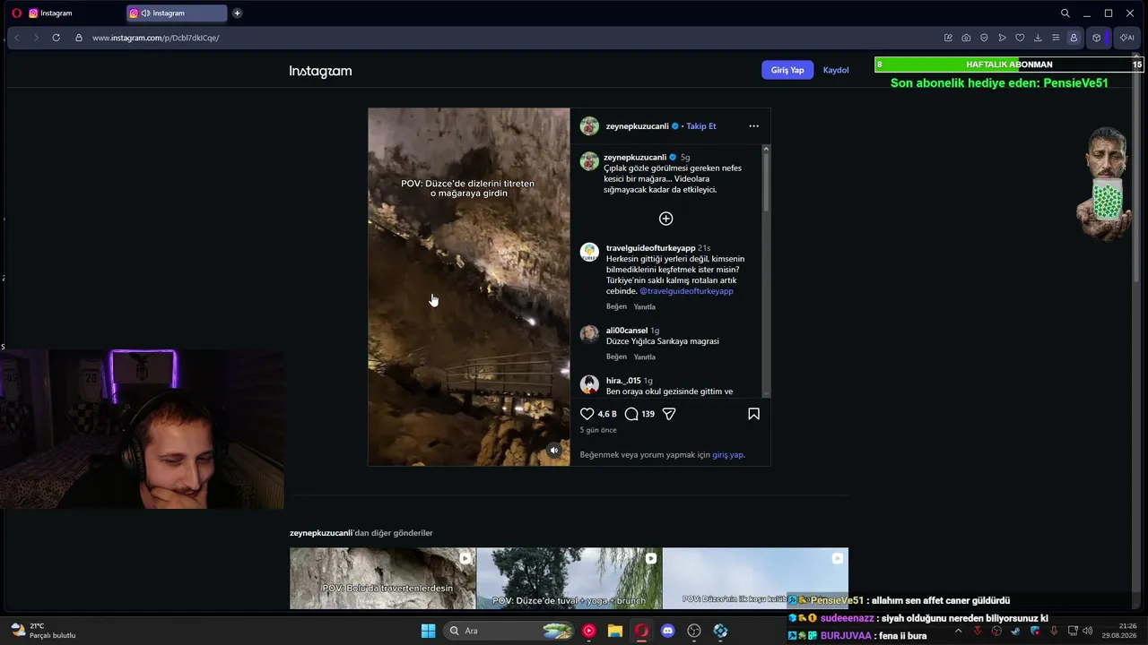Go back to the previous page
The height and width of the screenshot is (645, 1148).
pos(17,38)
